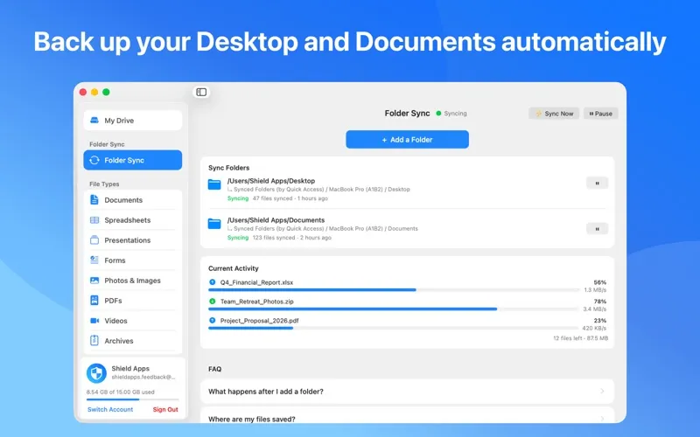Click the Folder Sync circular arrows icon
The width and height of the screenshot is (700, 437).
[x=94, y=160]
